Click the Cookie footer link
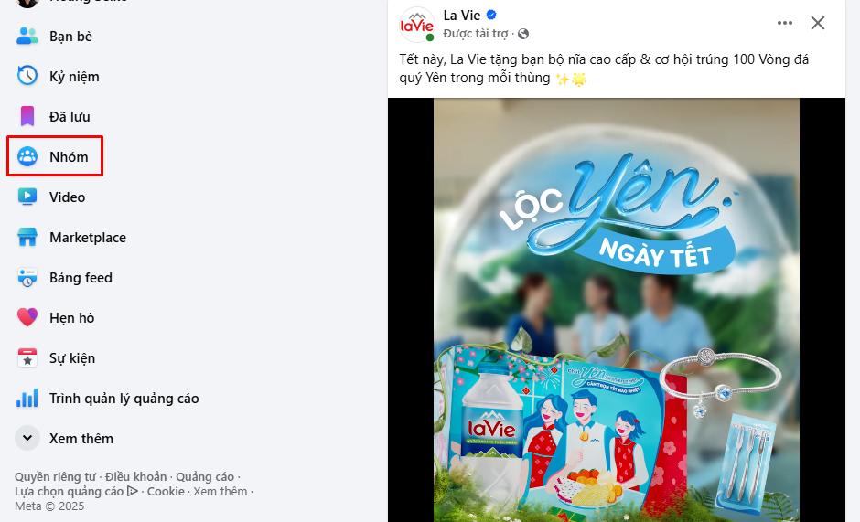 (x=166, y=491)
